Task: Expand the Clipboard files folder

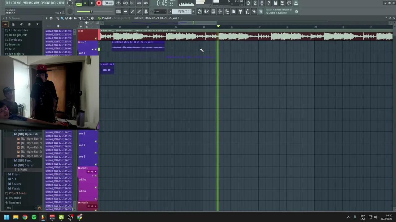Action: (x=18, y=30)
